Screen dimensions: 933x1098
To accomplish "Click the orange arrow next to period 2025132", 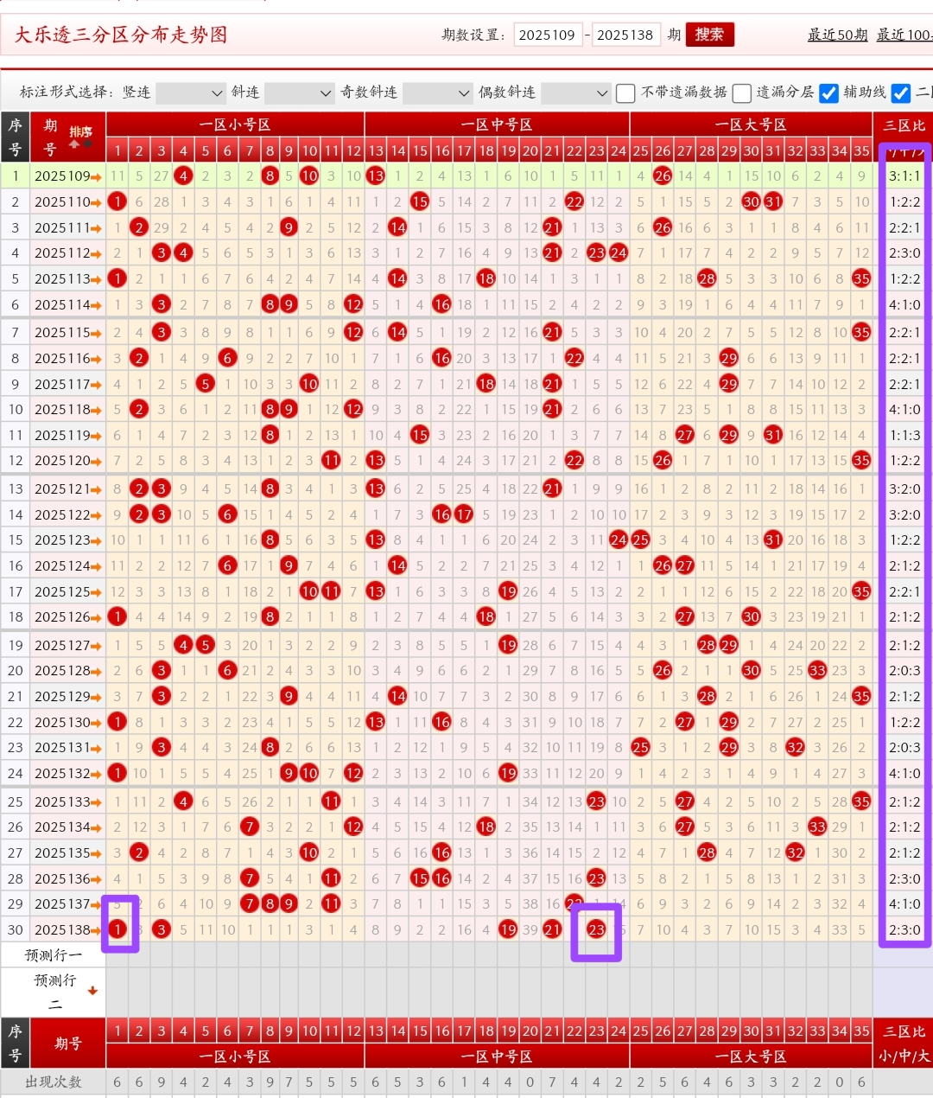I will pyautogui.click(x=97, y=775).
